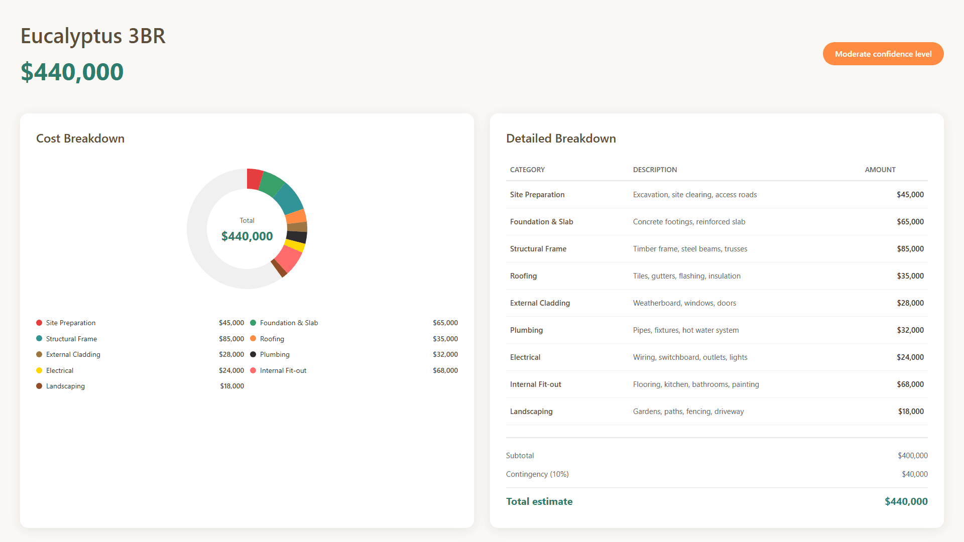Toggle the Electrical legend entry off

click(x=59, y=370)
